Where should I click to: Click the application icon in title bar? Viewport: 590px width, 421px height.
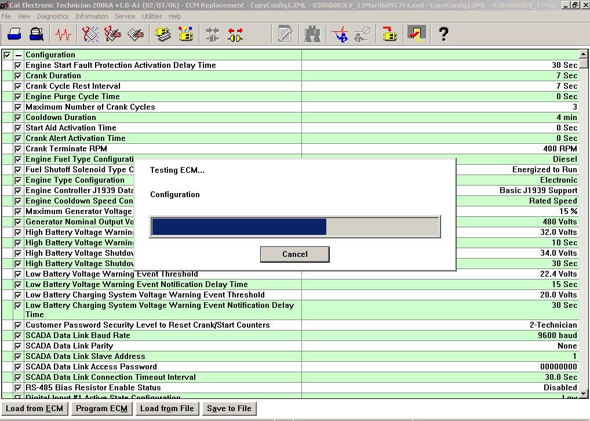(4, 5)
